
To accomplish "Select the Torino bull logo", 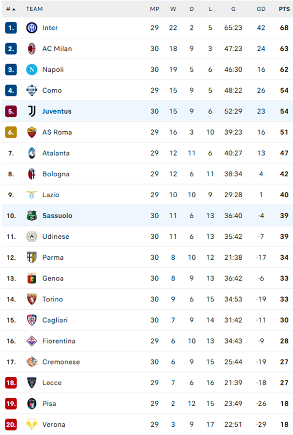I will click(x=31, y=299).
